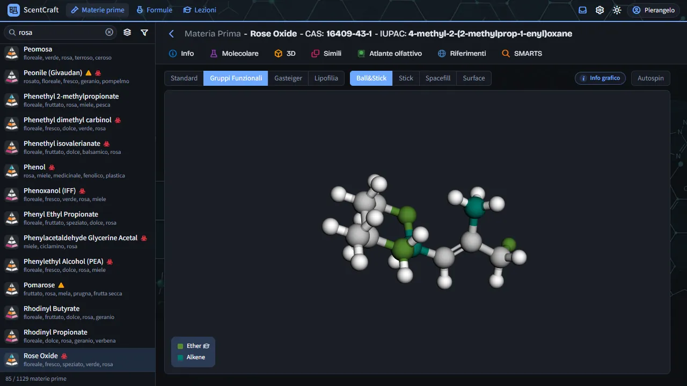Switch render style to Surface

pos(474,78)
